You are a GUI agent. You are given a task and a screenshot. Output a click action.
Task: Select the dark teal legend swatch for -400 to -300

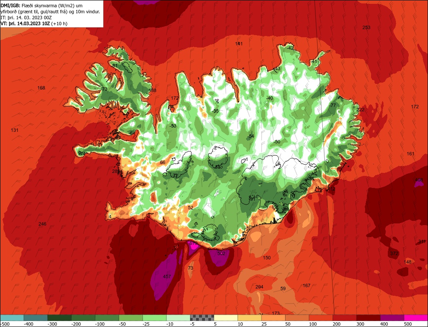point(36,318)
